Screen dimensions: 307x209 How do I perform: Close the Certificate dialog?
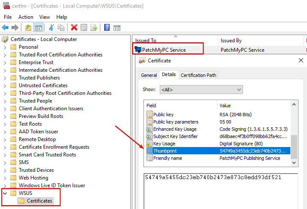(301, 60)
